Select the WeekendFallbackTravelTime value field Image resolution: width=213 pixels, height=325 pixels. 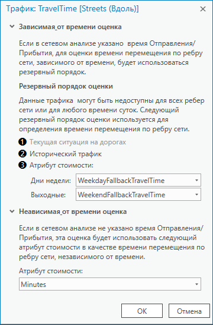pyautogui.click(x=138, y=194)
